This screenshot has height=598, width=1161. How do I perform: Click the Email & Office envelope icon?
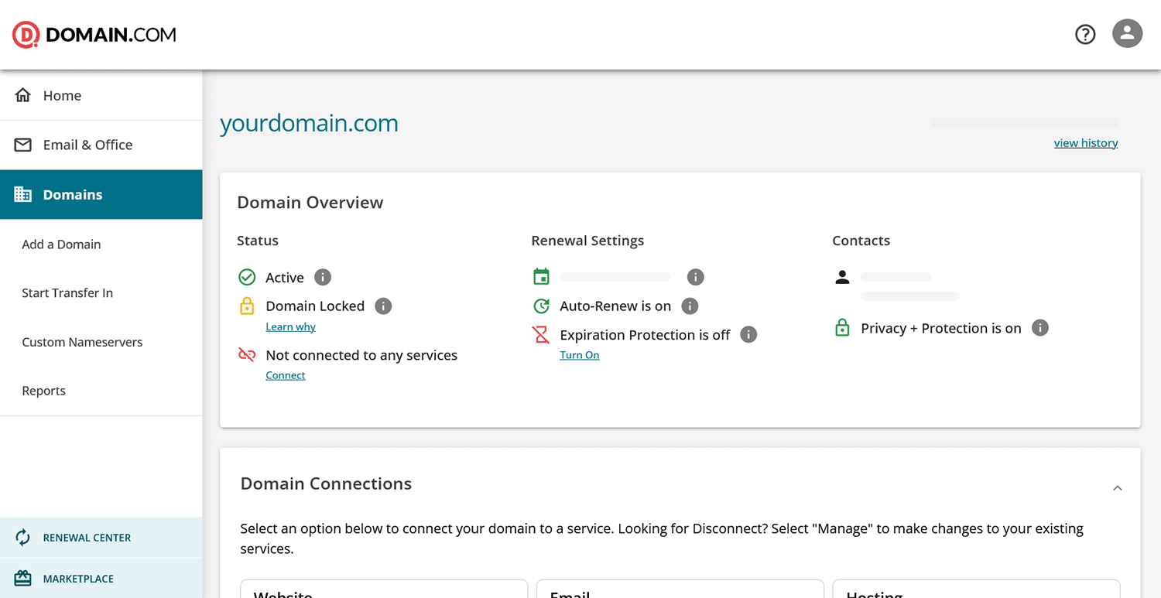click(x=23, y=145)
